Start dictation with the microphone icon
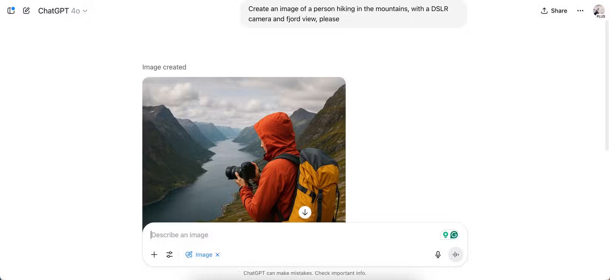 pos(438,255)
